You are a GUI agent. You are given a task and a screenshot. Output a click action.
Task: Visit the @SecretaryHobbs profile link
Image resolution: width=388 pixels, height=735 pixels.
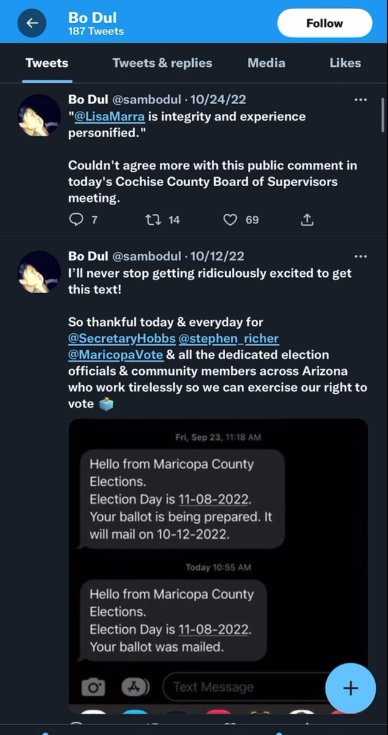tap(122, 339)
